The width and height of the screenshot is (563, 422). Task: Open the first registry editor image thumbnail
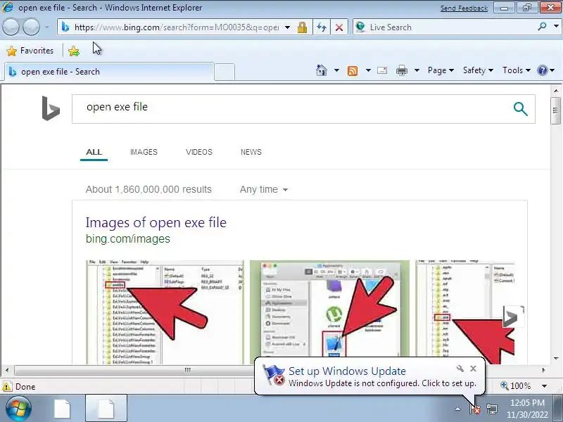[x=165, y=312]
